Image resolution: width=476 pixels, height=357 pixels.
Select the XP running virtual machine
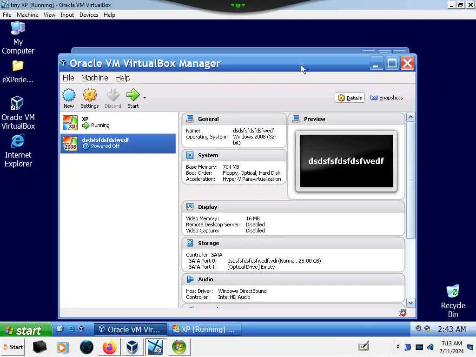(x=118, y=122)
